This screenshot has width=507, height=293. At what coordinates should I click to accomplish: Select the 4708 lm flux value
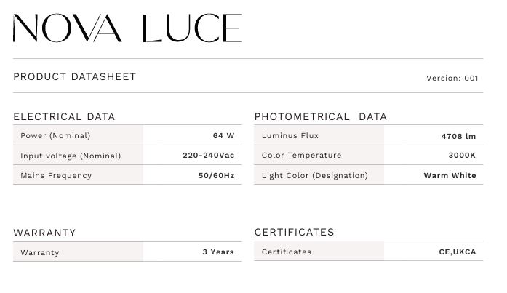pos(458,136)
